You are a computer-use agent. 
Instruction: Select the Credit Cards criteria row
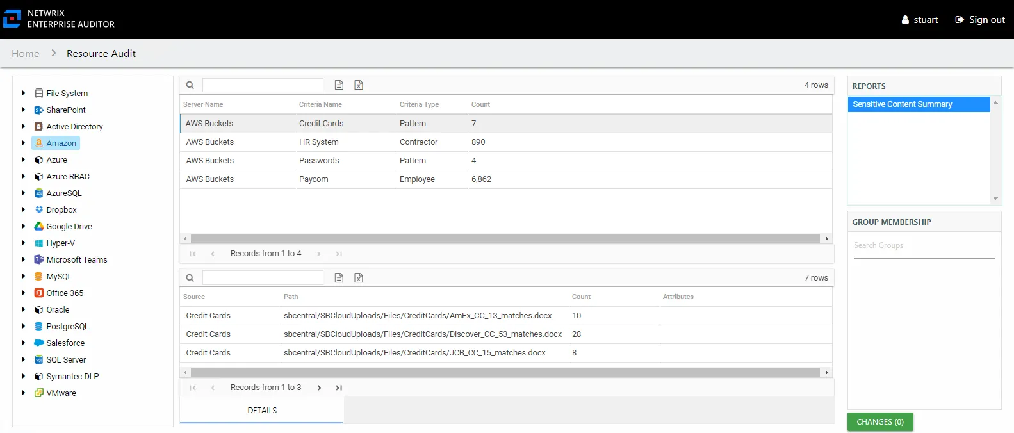click(x=506, y=124)
